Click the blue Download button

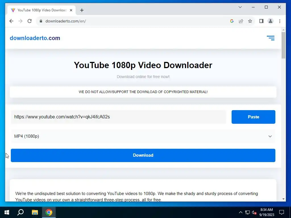coord(143,155)
